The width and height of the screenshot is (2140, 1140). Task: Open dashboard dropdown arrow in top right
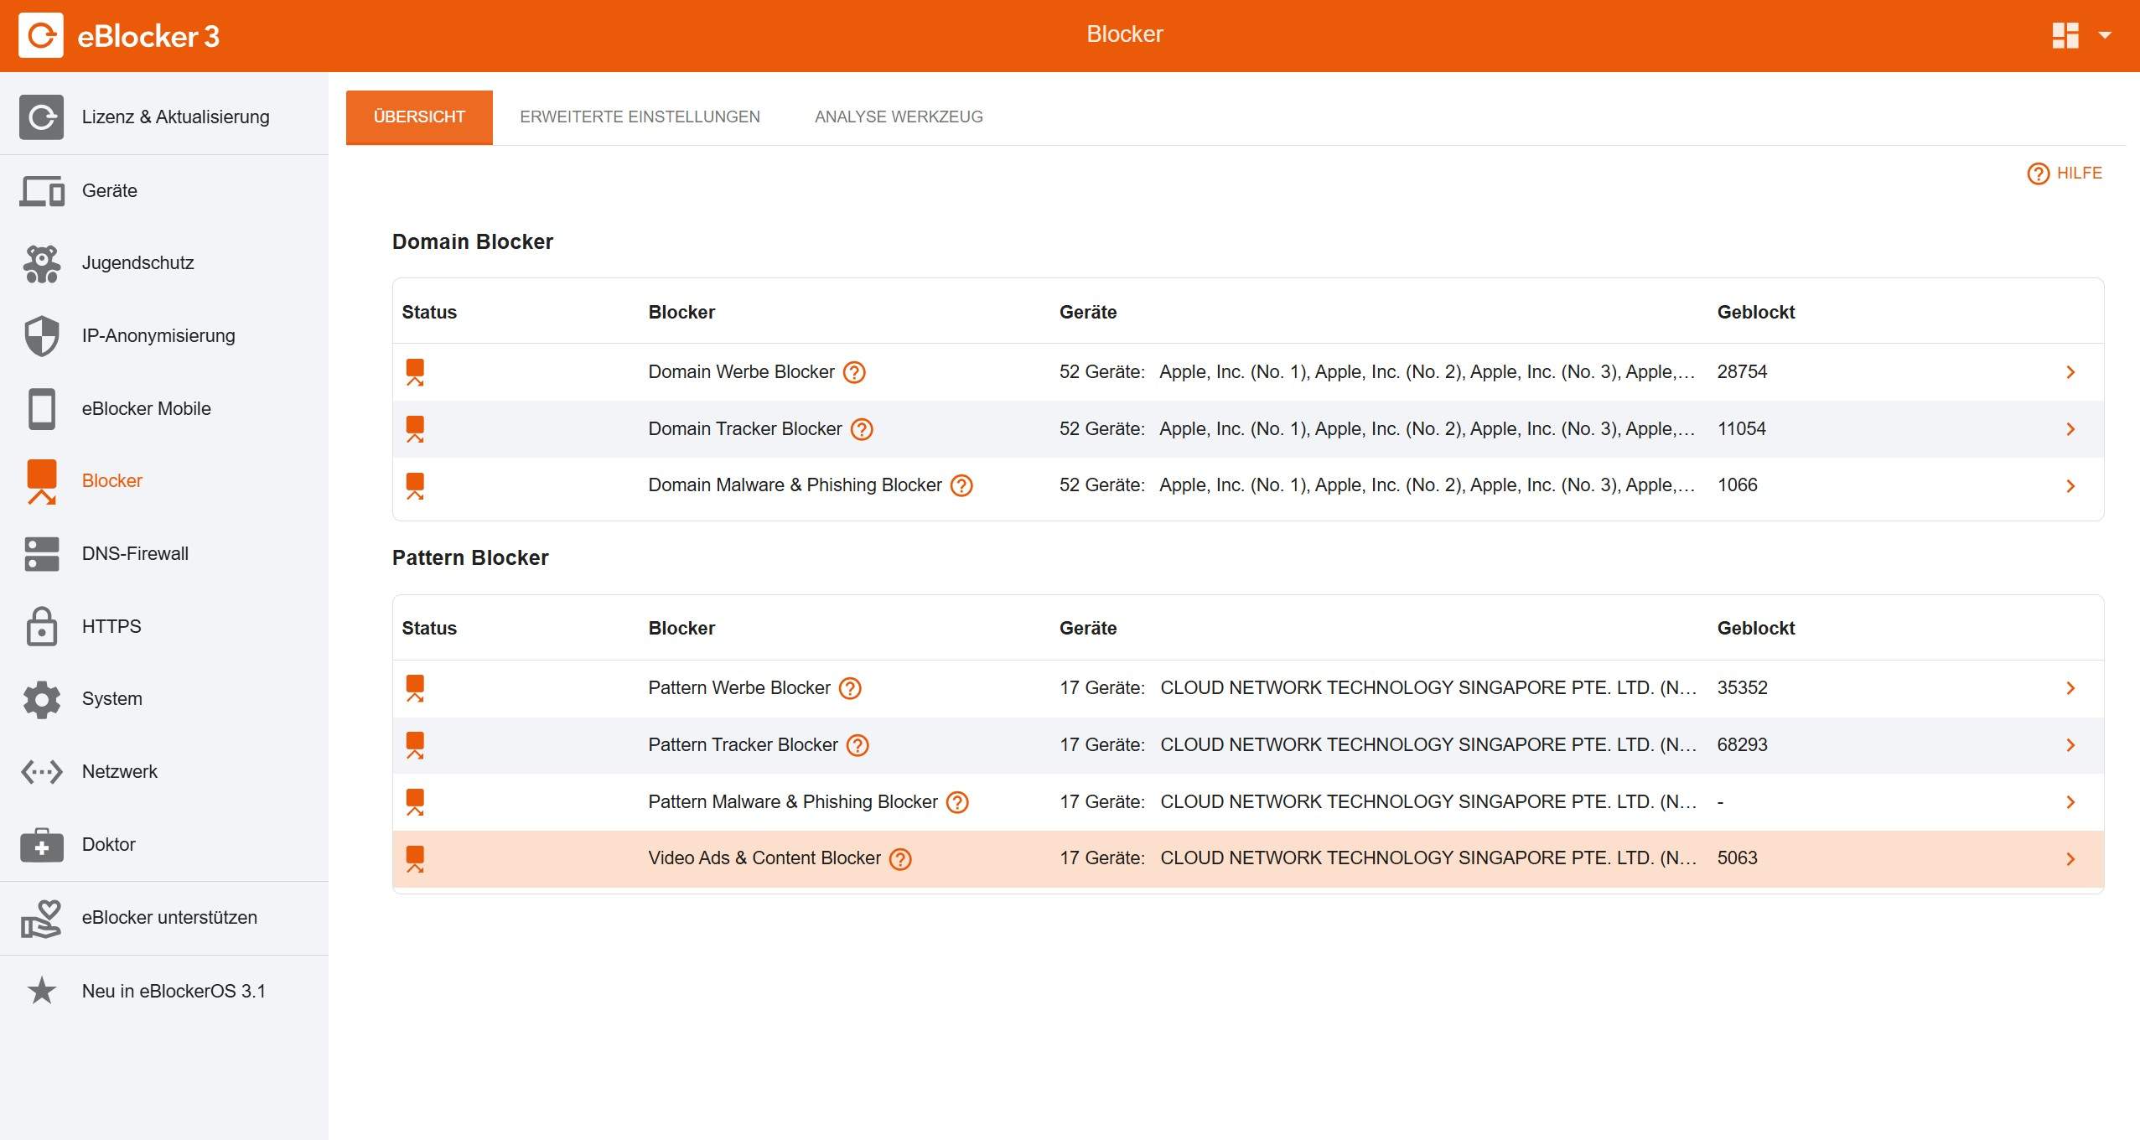2104,35
